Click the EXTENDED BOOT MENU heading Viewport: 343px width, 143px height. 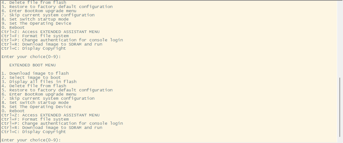[x=33, y=65]
